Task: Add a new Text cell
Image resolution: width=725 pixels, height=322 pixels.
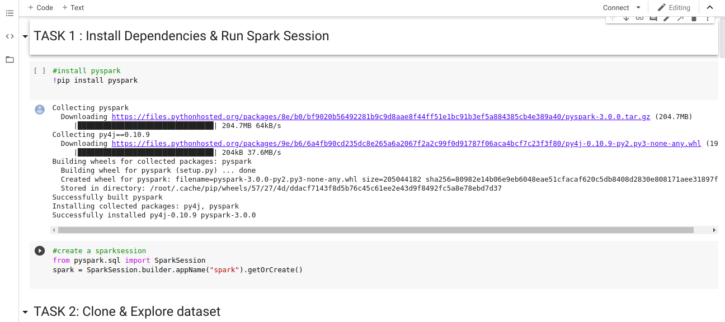Action: click(73, 8)
